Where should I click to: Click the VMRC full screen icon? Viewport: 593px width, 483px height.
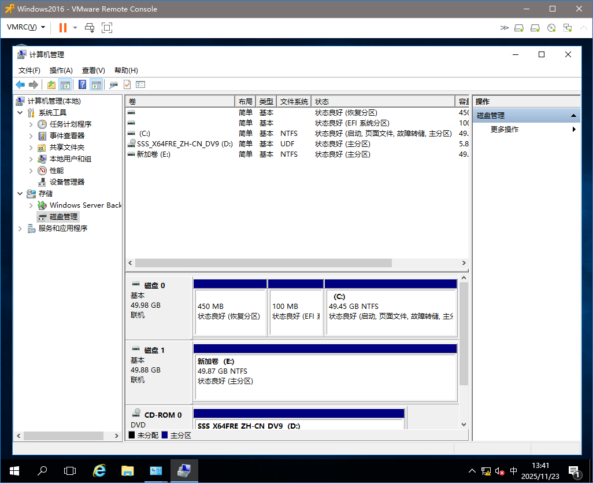click(x=107, y=28)
